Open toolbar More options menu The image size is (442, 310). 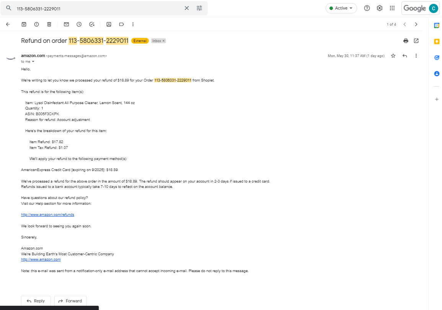click(x=133, y=24)
